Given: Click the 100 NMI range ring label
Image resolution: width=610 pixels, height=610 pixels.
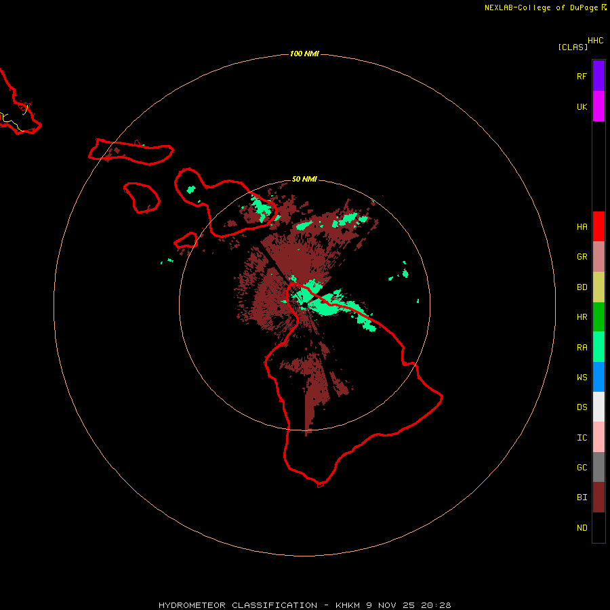Looking at the screenshot, I should point(304,54).
